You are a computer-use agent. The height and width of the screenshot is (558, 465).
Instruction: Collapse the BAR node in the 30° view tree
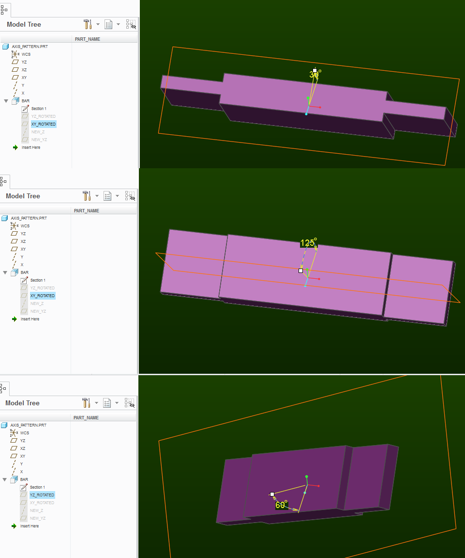tap(6, 101)
